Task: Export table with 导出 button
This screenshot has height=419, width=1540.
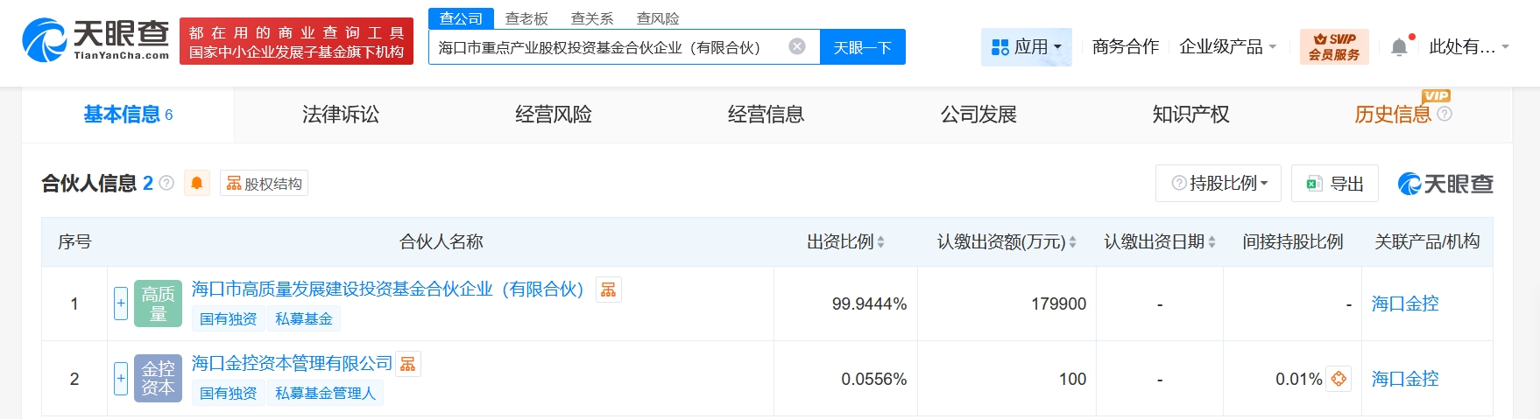Action: pos(1335,184)
